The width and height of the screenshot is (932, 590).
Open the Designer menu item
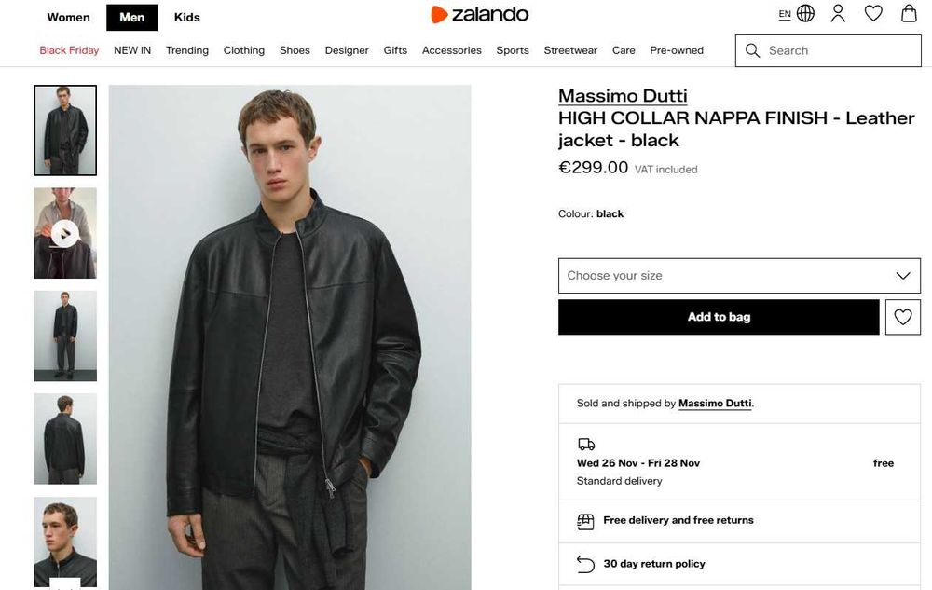tap(347, 50)
